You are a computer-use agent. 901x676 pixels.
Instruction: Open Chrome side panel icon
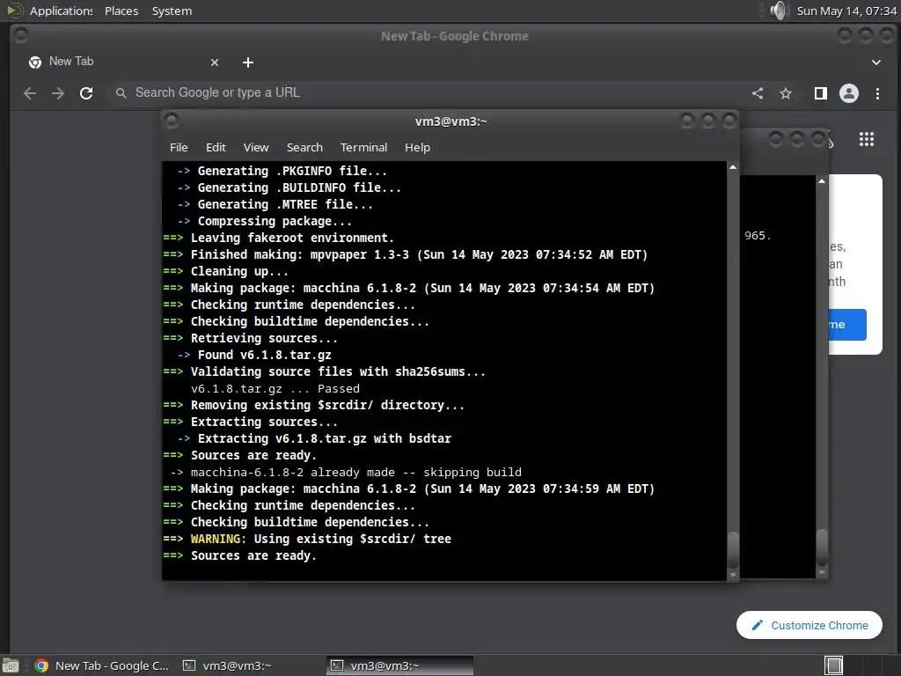point(821,93)
